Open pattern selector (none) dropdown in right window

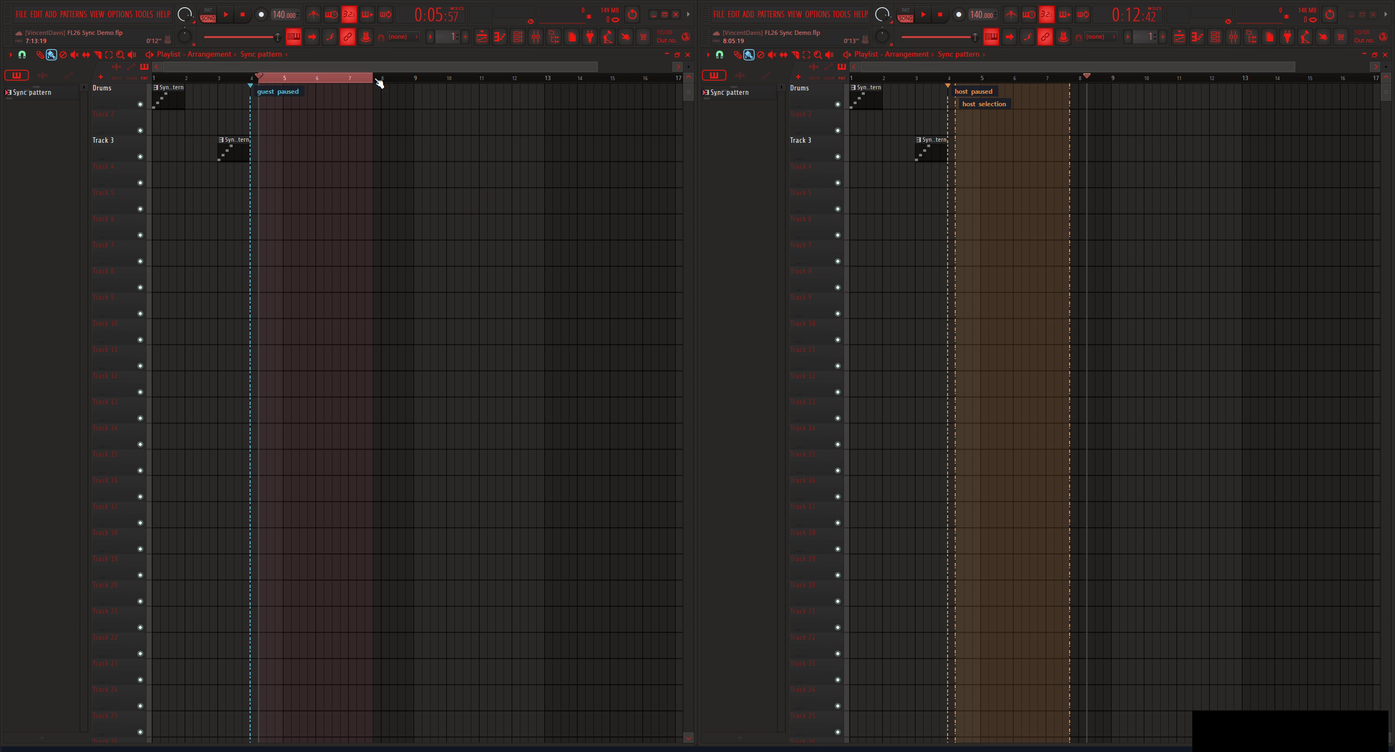(x=1100, y=37)
